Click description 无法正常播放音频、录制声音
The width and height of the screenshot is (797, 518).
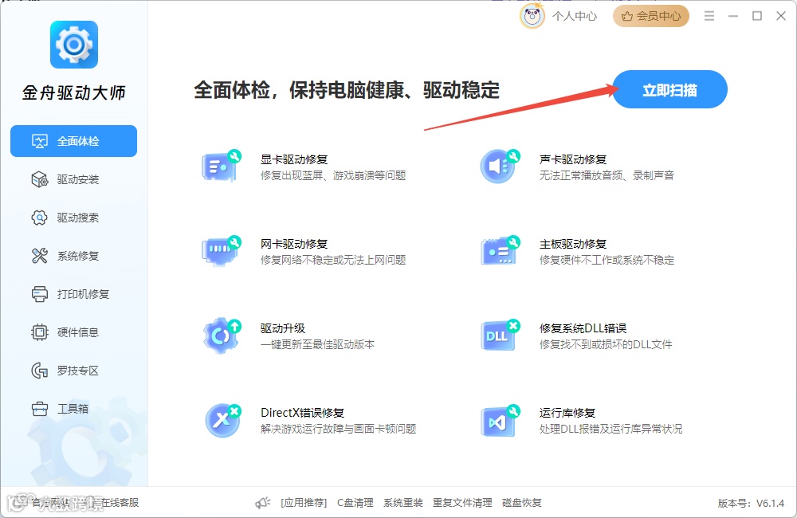click(x=607, y=175)
